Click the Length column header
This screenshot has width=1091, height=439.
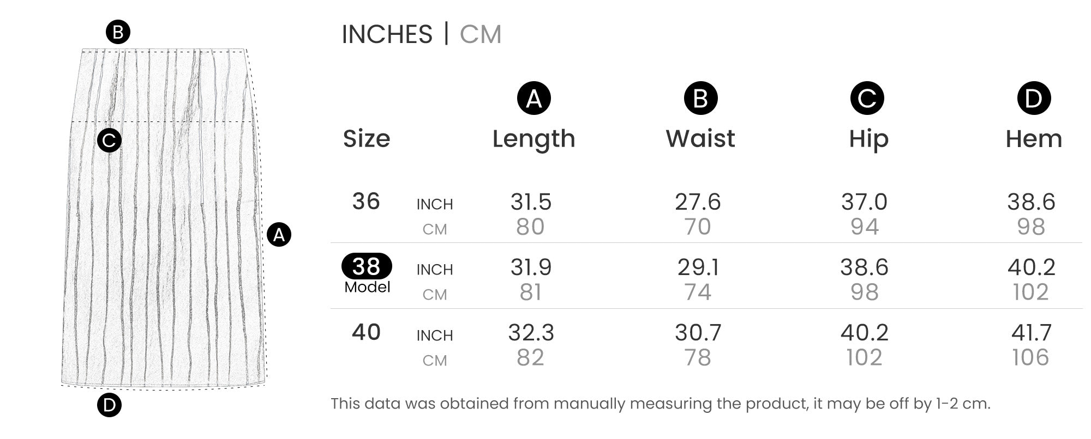click(x=533, y=139)
